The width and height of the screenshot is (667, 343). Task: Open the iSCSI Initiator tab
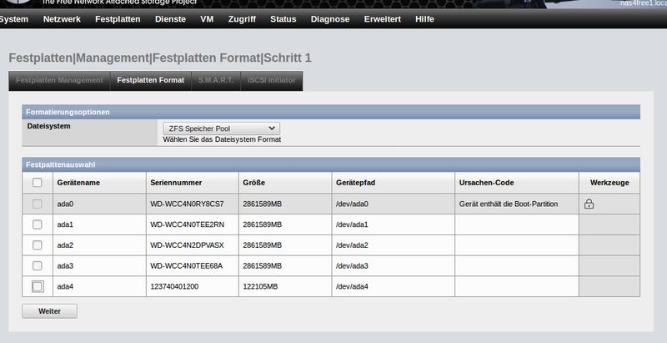(273, 81)
